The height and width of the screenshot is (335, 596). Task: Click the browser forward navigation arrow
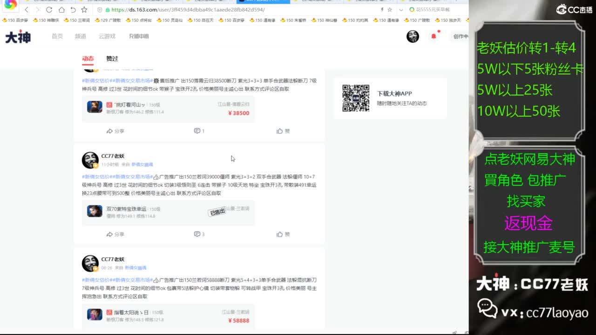(x=38, y=9)
